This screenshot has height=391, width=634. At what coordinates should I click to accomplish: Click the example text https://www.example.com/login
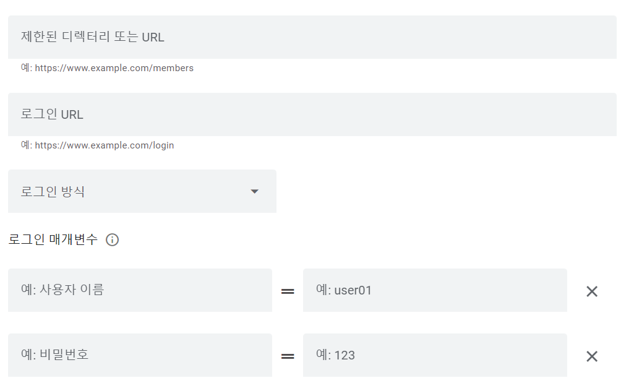(x=105, y=145)
